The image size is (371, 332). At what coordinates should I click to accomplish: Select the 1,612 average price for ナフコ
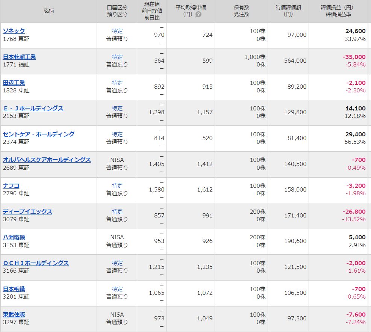[205, 190]
